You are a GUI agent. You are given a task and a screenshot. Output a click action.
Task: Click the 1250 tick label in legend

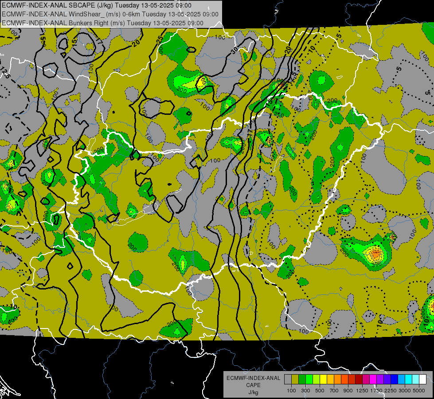pyautogui.click(x=362, y=391)
